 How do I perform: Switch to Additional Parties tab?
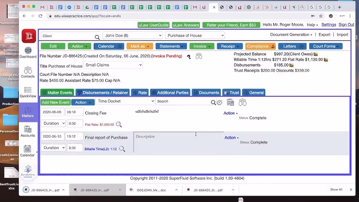point(170,93)
